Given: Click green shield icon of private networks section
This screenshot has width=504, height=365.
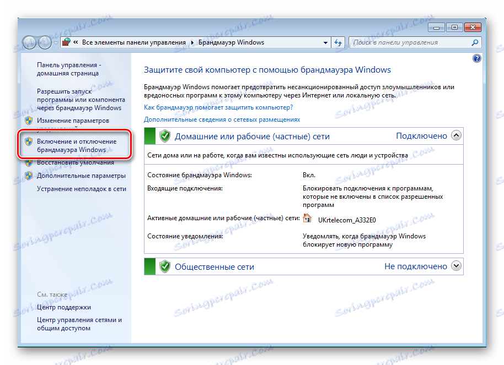Looking at the screenshot, I should tap(164, 136).
